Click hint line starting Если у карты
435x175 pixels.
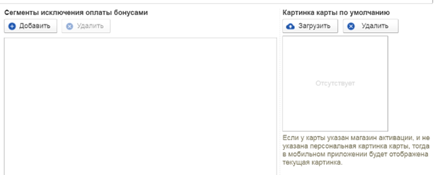[356, 138]
